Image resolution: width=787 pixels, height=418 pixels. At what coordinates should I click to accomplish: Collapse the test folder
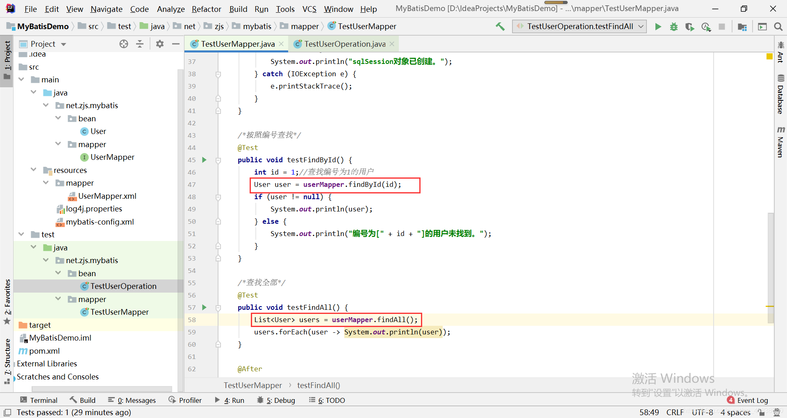coord(21,234)
